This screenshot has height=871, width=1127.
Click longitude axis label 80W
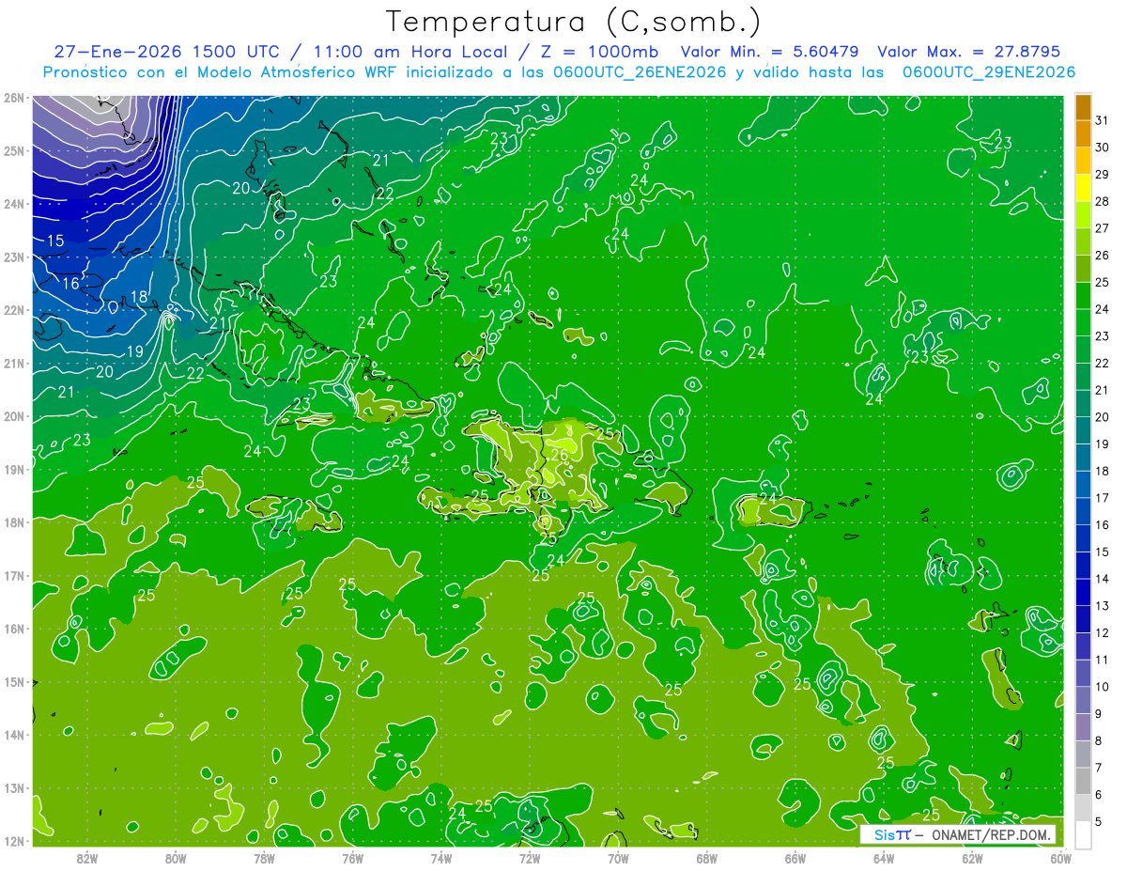(x=176, y=857)
